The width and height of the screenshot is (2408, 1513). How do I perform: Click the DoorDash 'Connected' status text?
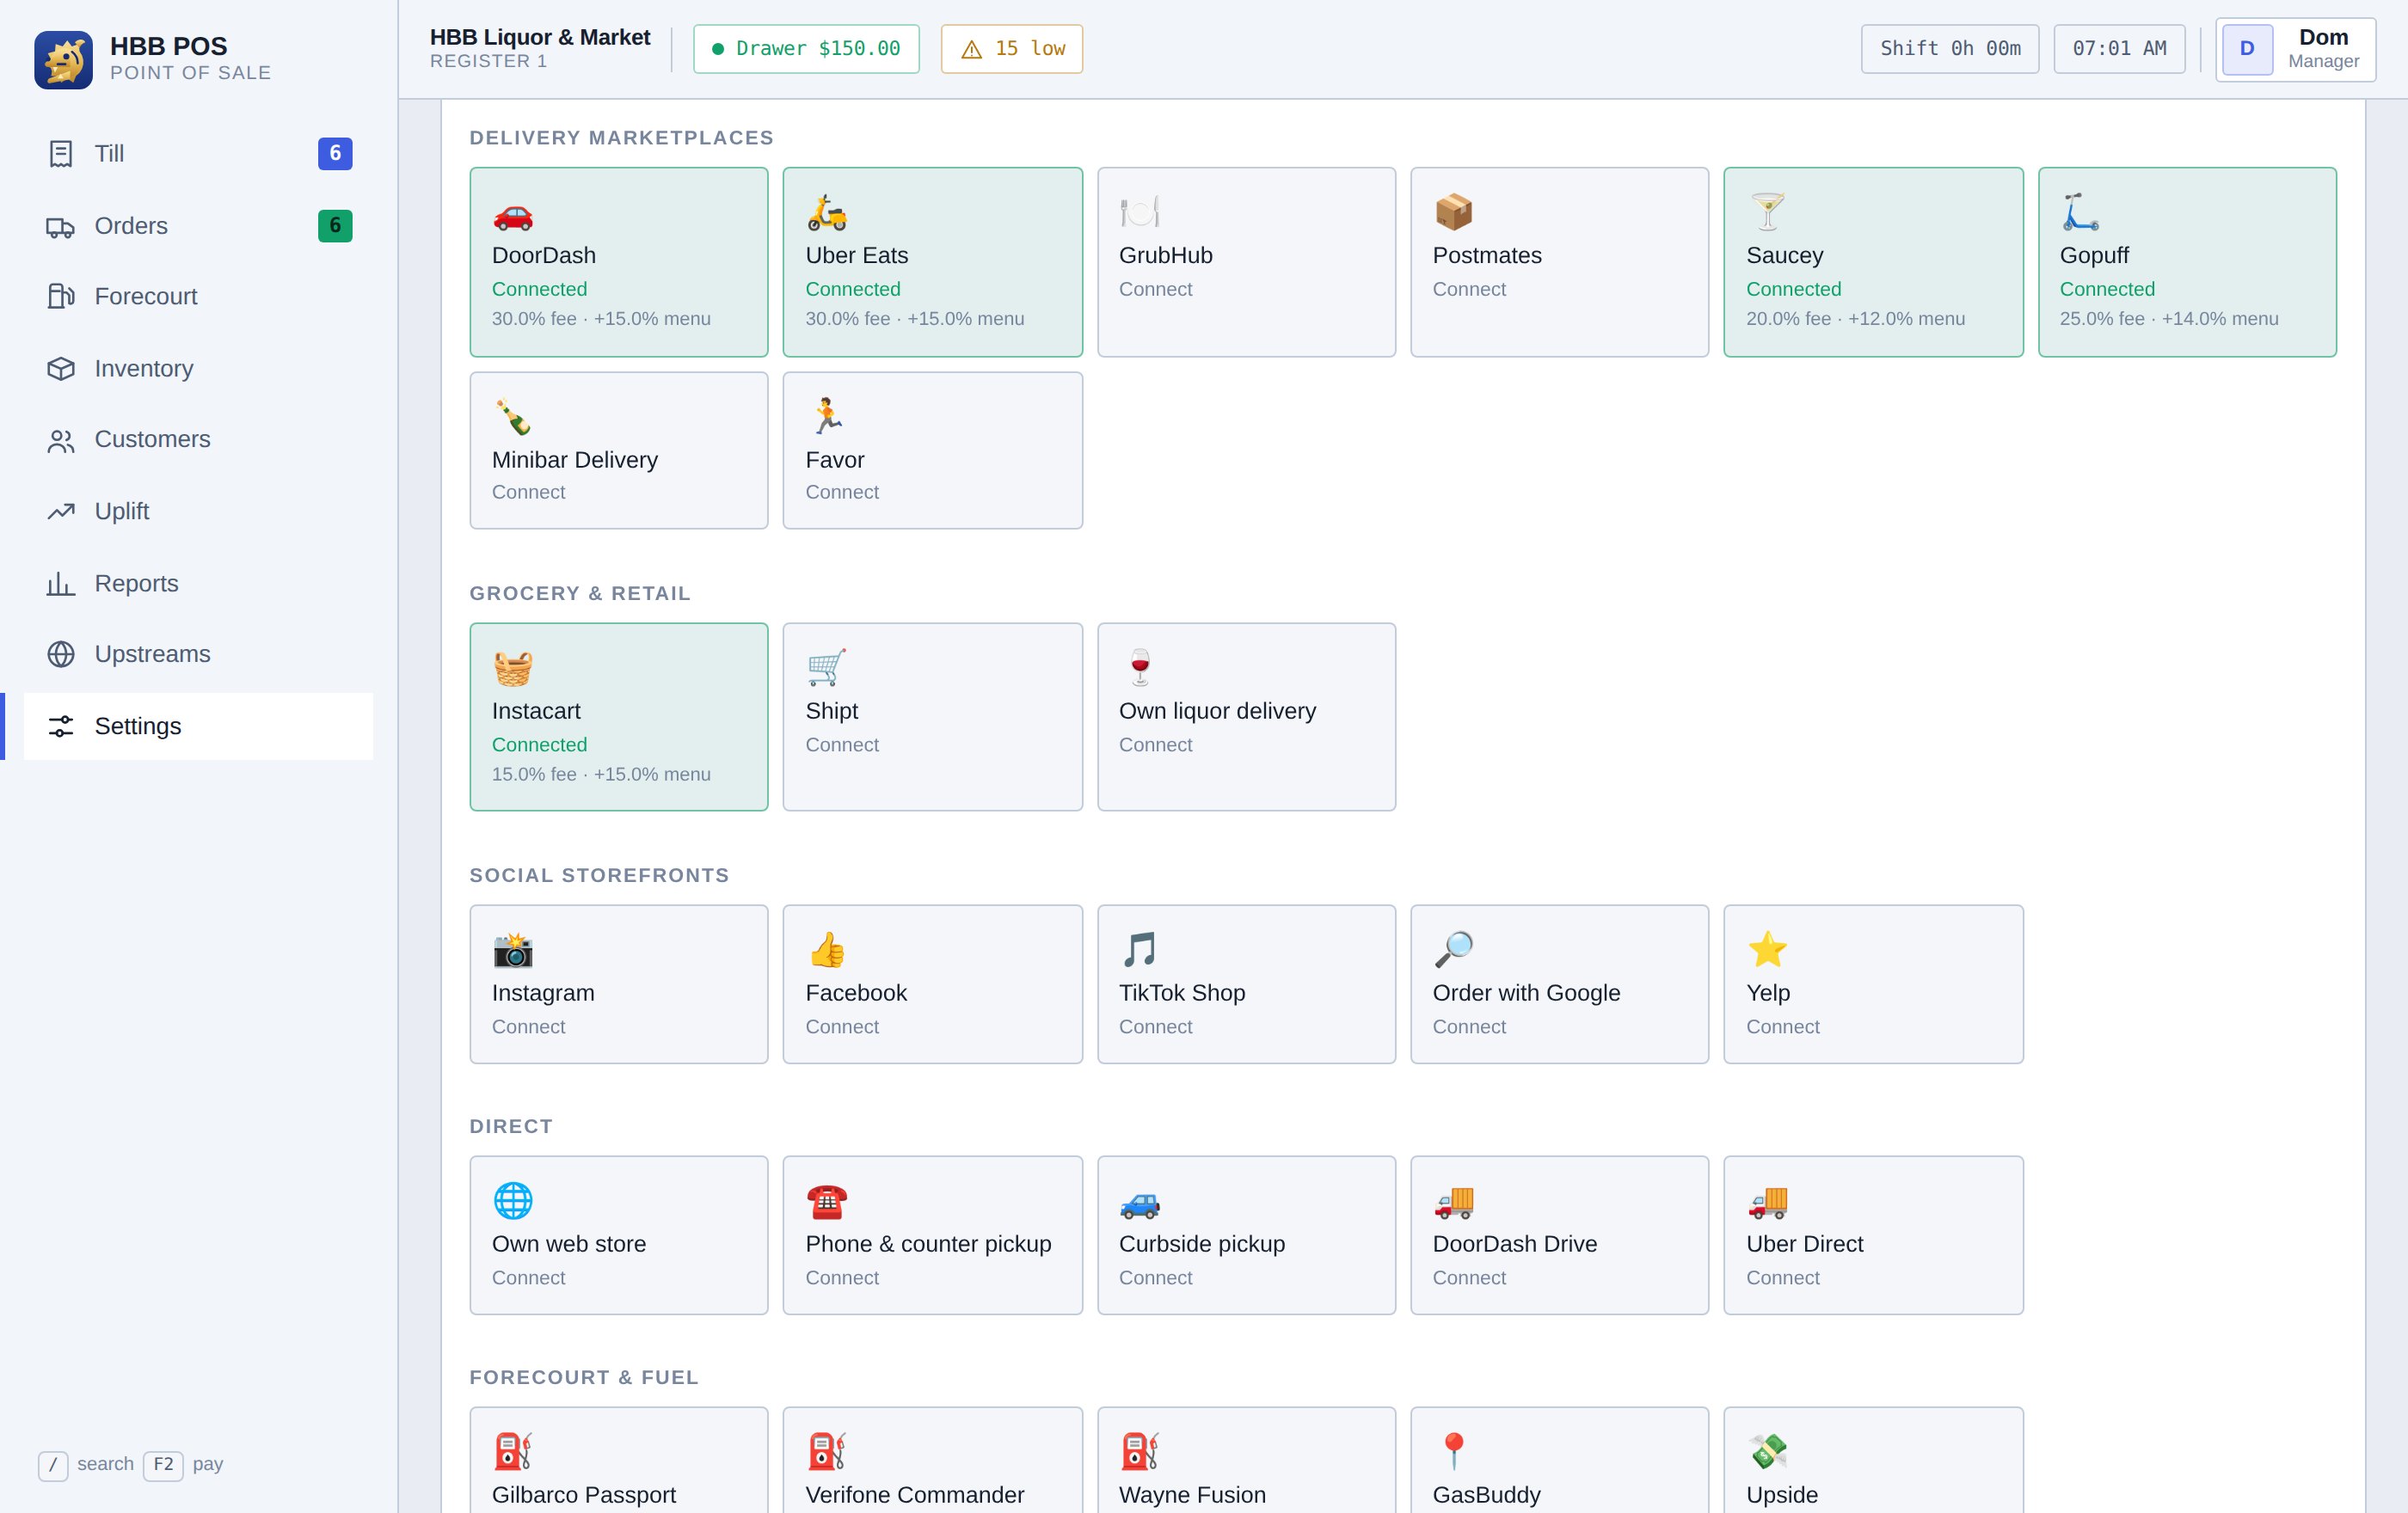pos(539,290)
